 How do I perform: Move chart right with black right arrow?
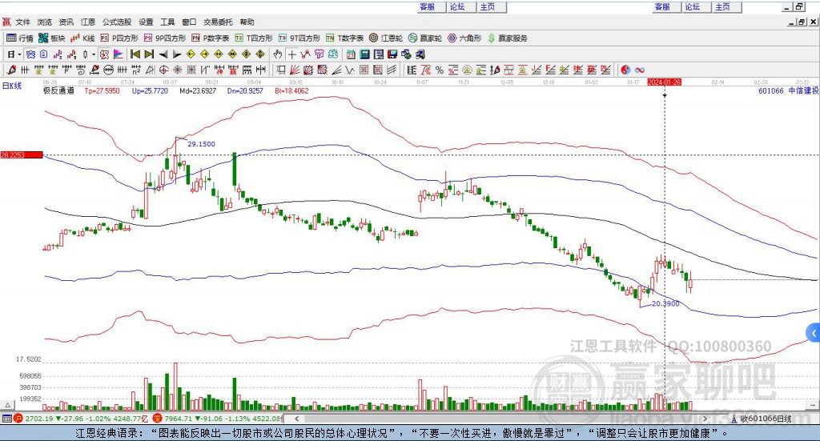click(x=177, y=54)
